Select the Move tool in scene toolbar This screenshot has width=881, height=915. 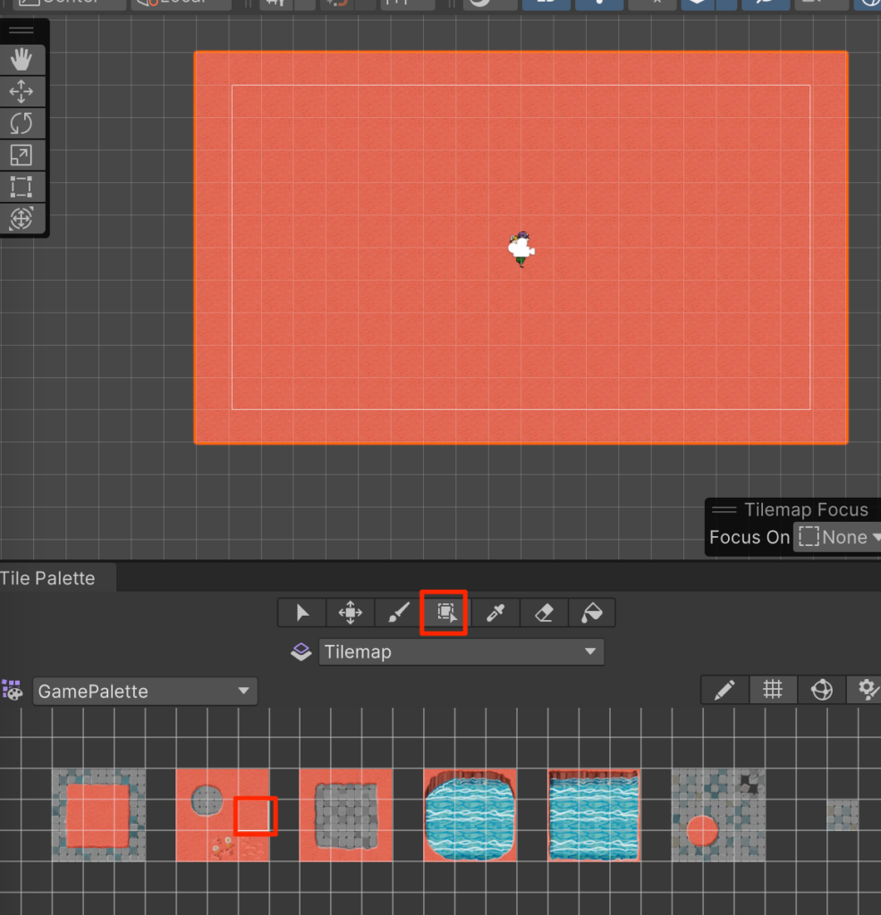point(21,92)
